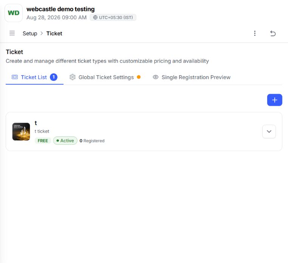Click the FREE price badge
Image resolution: width=288 pixels, height=263 pixels.
point(43,141)
